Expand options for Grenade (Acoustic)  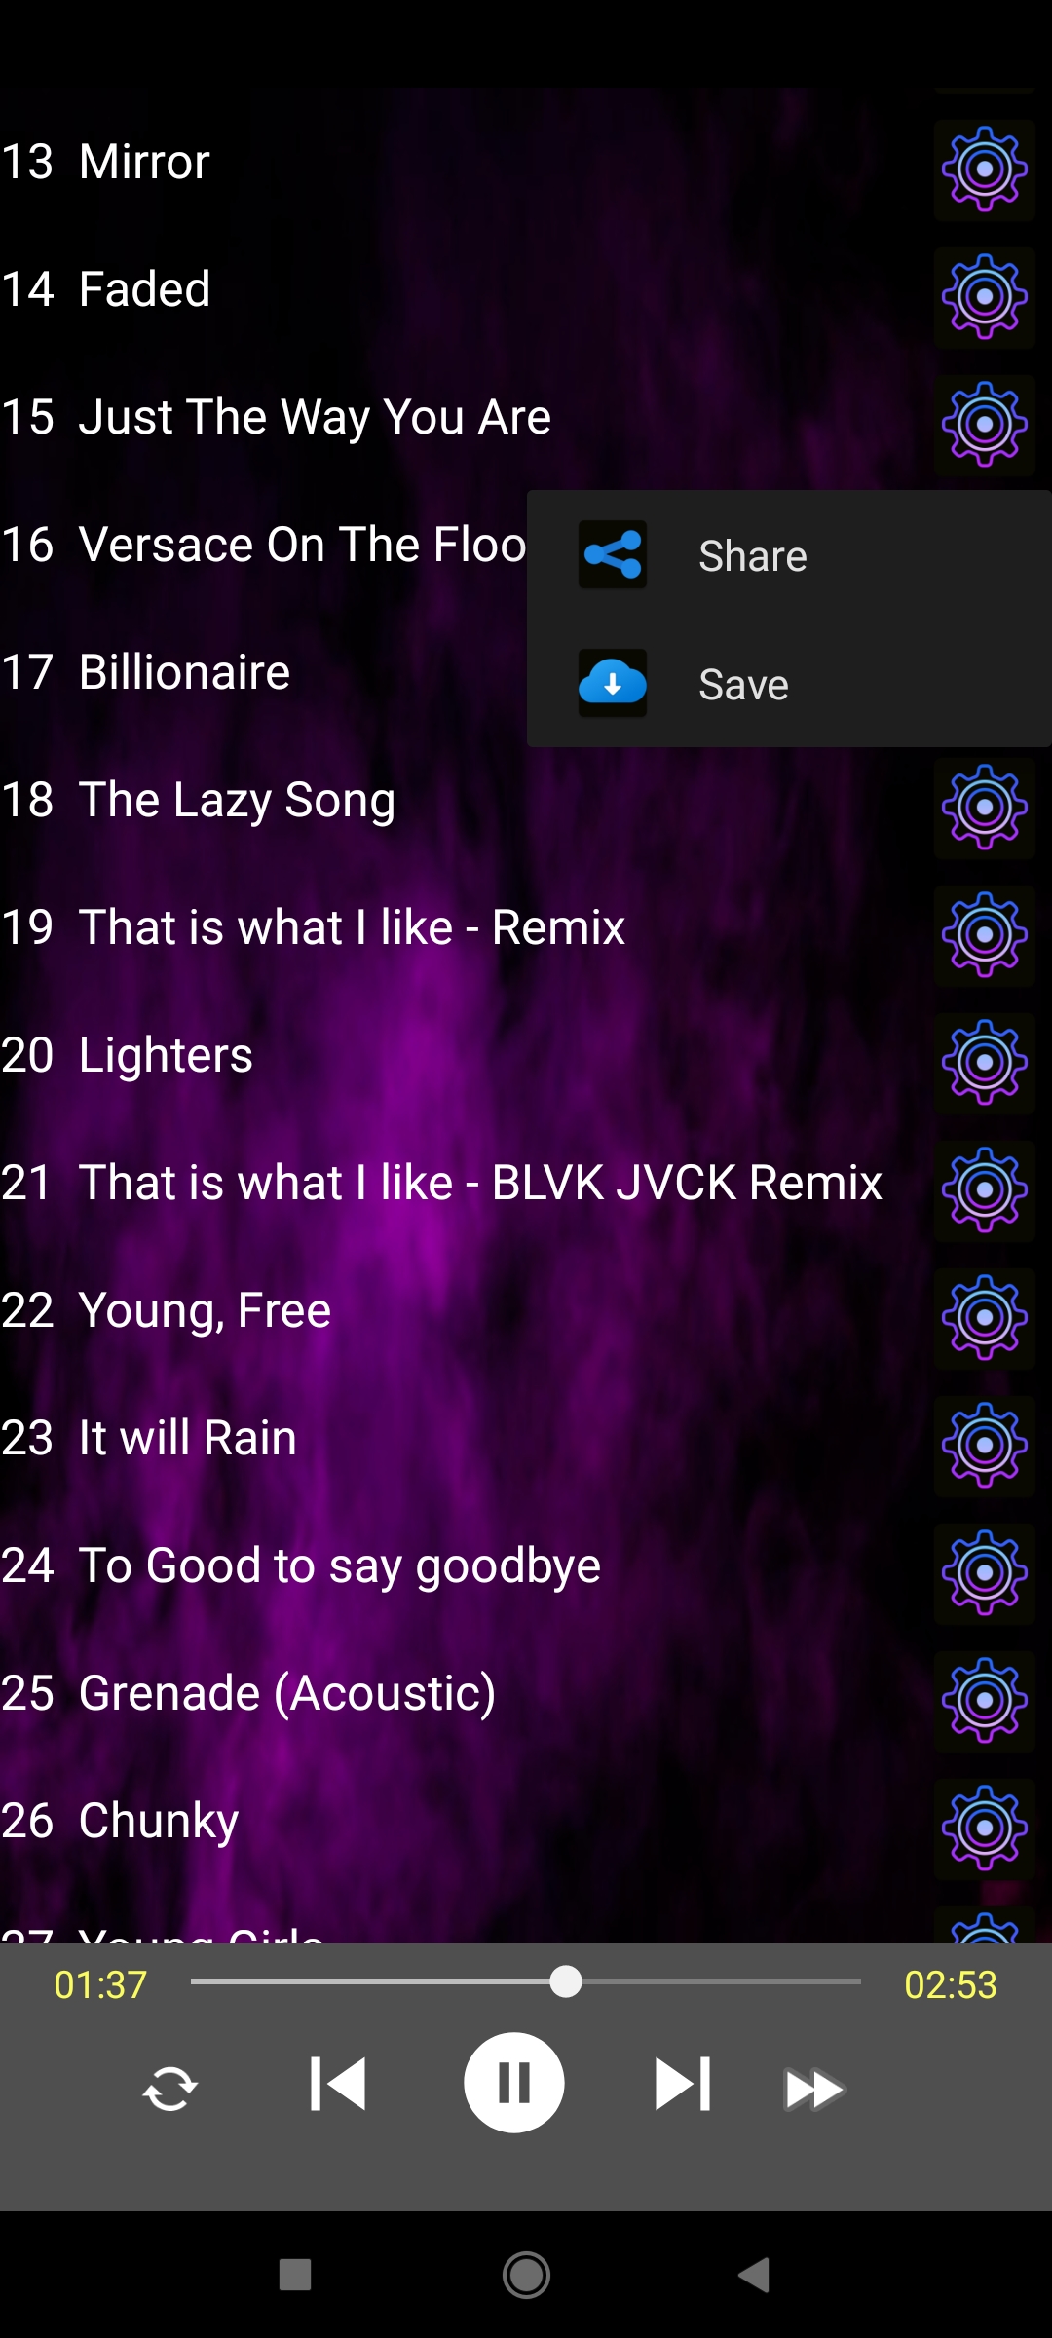[984, 1701]
